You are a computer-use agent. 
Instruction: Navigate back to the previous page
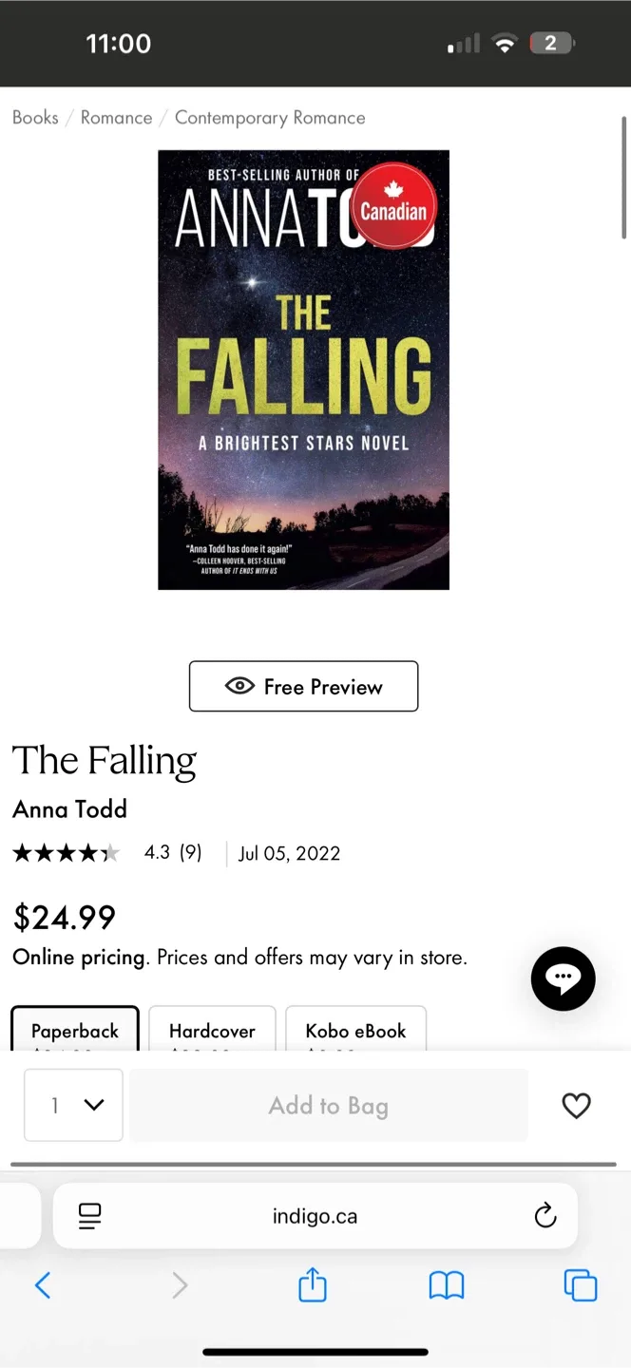tap(43, 1284)
